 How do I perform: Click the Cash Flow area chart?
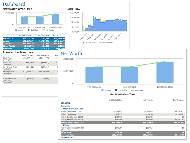click(104, 25)
